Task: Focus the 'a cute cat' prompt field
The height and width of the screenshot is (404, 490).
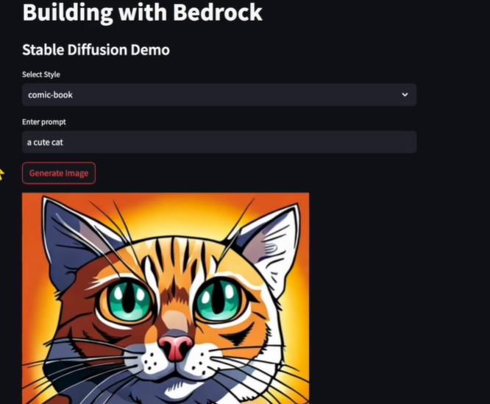Action: [x=219, y=142]
